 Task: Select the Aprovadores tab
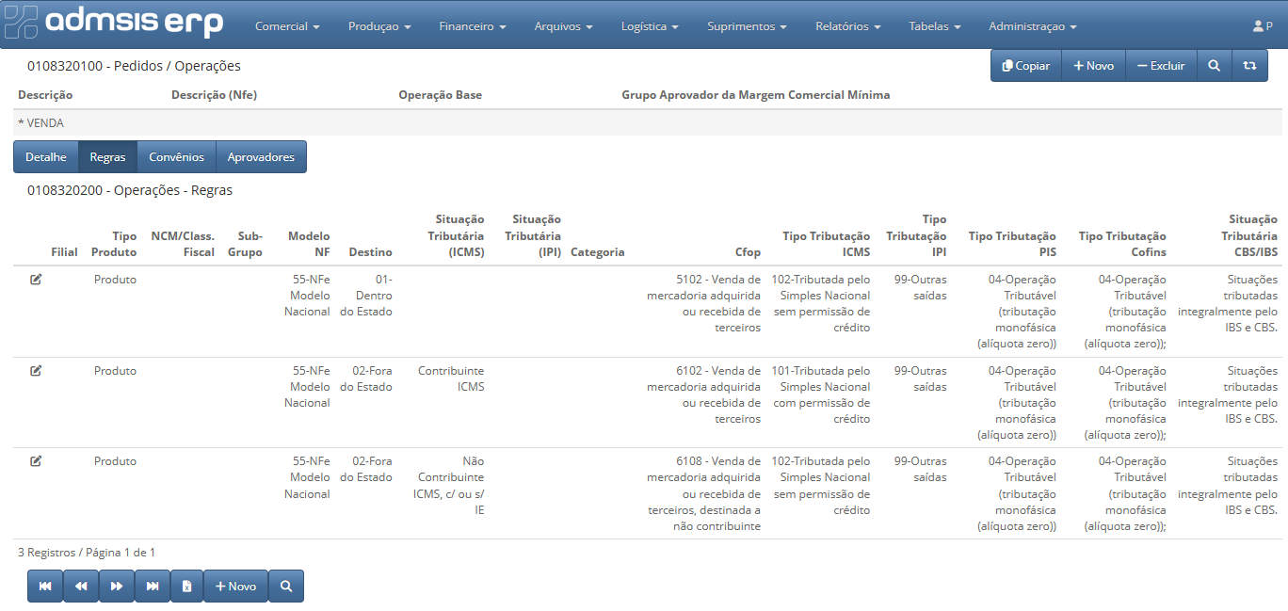pos(261,157)
